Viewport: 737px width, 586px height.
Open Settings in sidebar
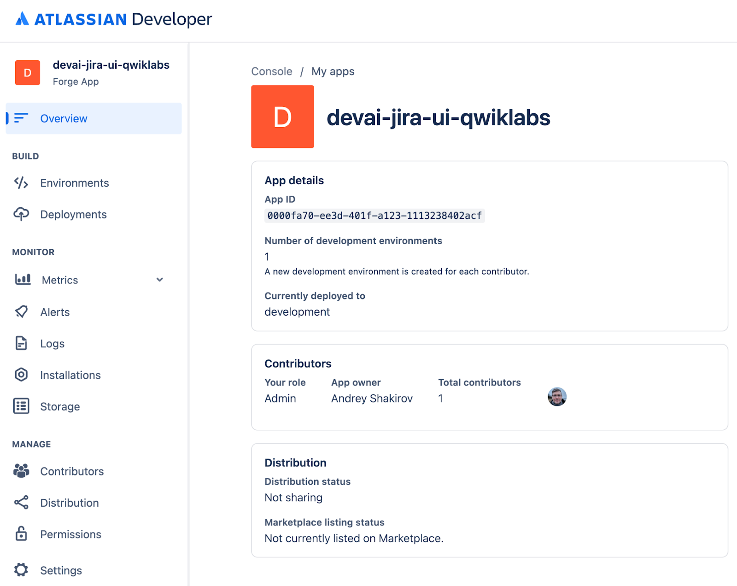[61, 570]
